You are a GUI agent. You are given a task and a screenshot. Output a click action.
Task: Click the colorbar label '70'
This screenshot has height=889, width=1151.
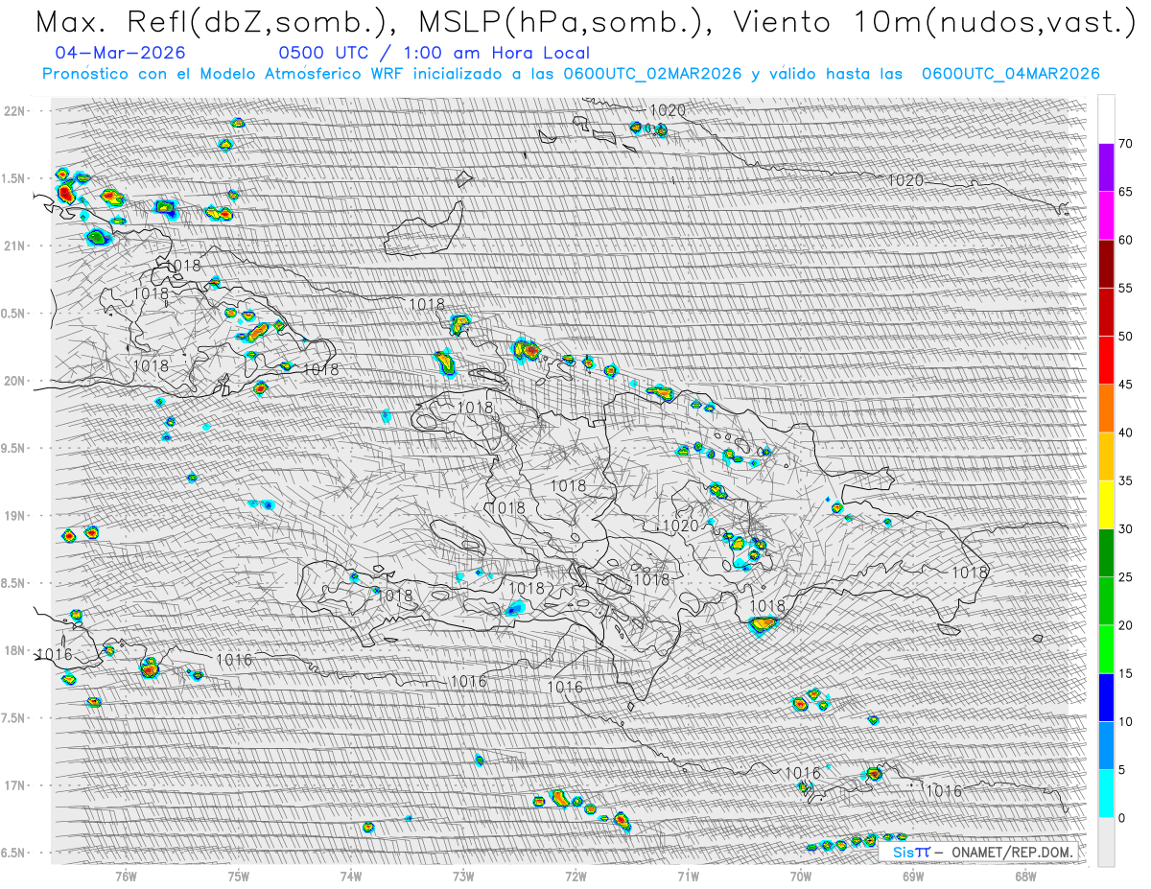click(x=1125, y=144)
